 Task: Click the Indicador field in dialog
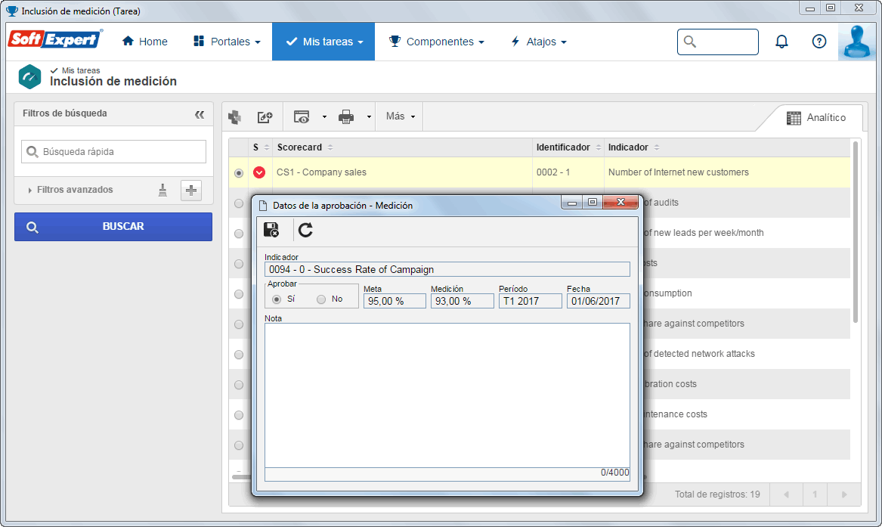point(447,269)
